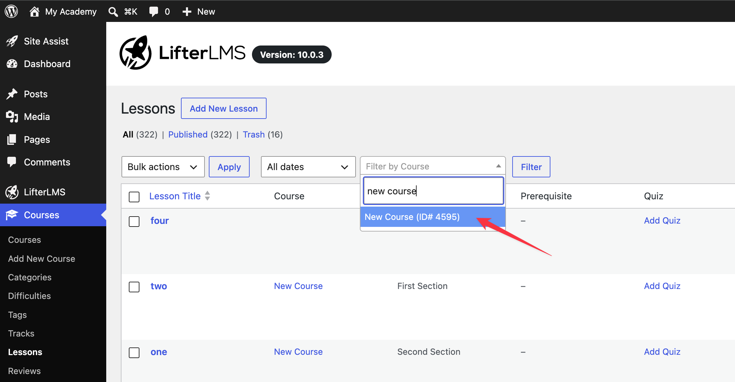Open the Comments sidebar menu
This screenshot has width=735, height=382.
(47, 162)
